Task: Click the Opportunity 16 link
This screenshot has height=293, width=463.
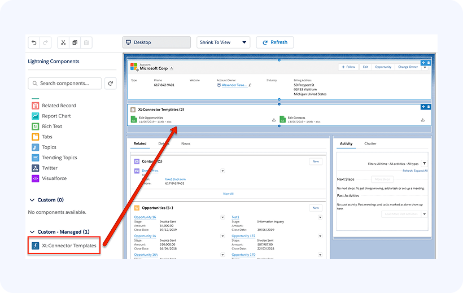Action: point(145,217)
